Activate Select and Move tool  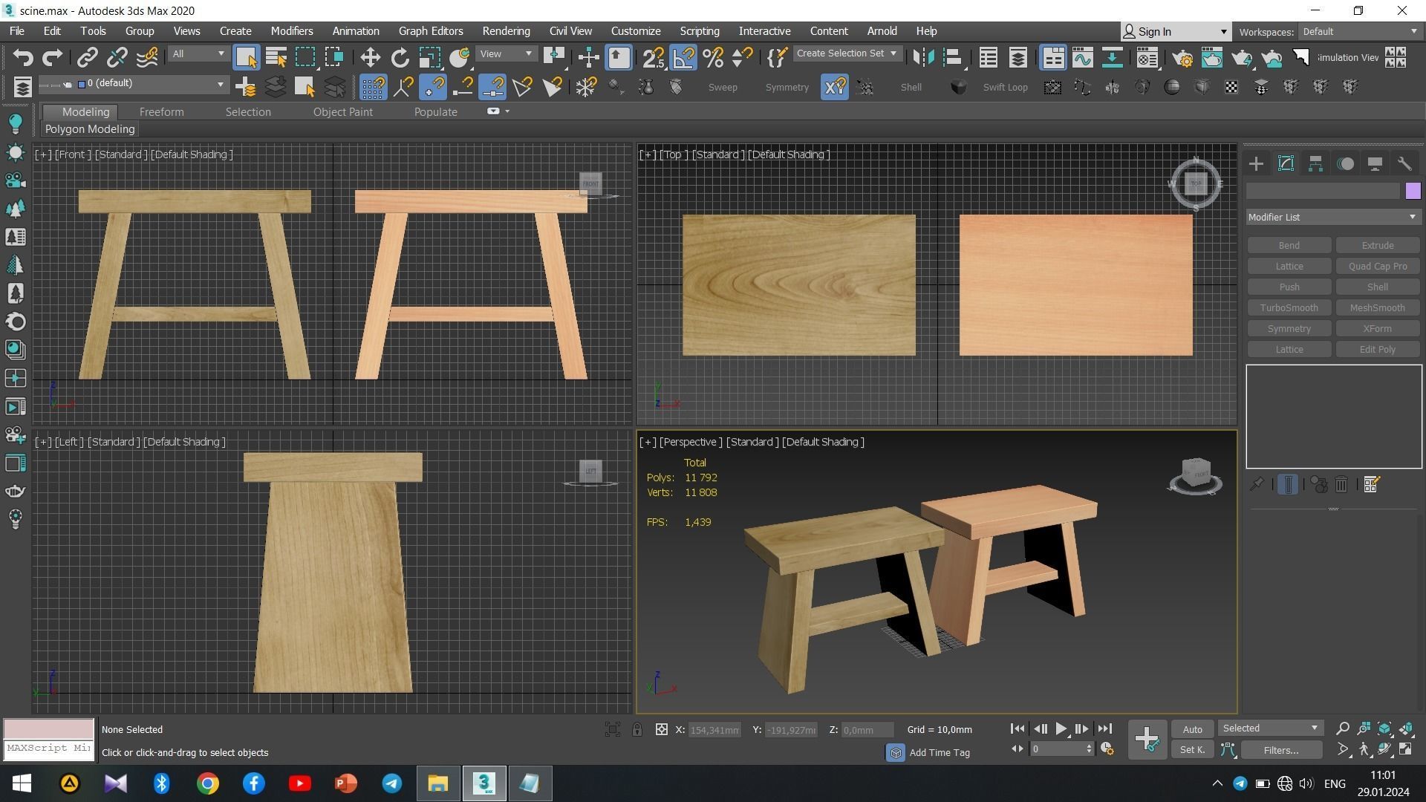tap(370, 57)
